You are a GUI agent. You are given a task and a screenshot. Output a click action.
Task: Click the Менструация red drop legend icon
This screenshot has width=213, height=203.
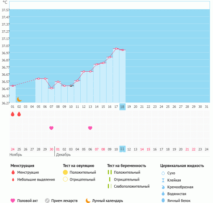[13, 172]
